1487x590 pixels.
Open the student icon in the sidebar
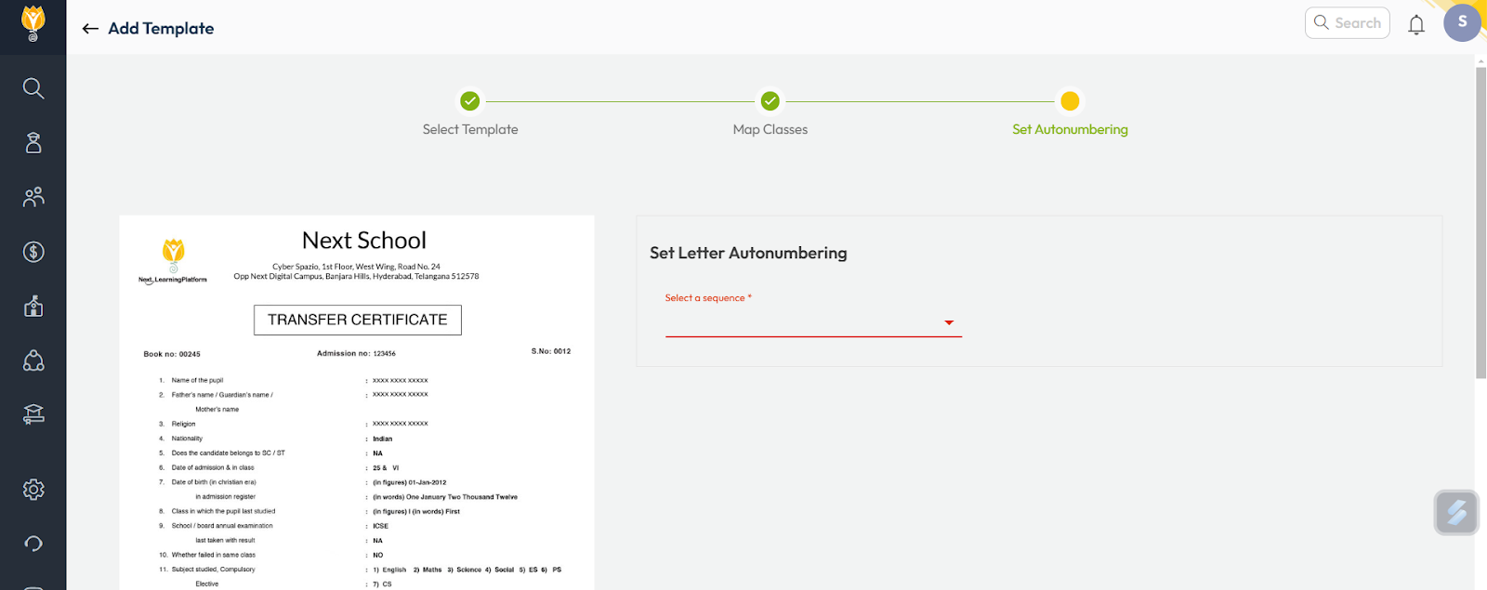tap(33, 142)
